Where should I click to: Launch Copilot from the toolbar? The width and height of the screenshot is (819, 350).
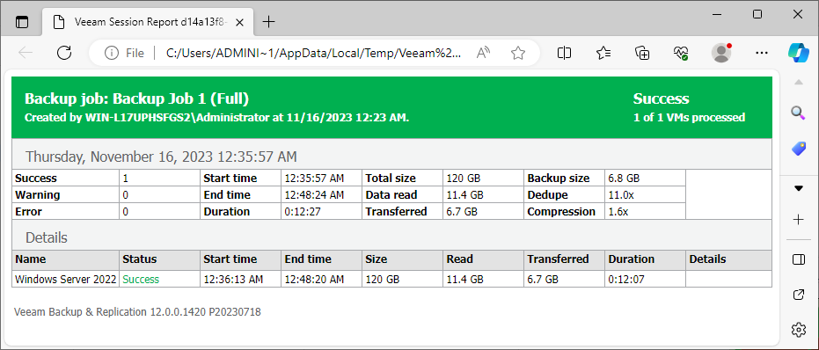pyautogui.click(x=798, y=52)
